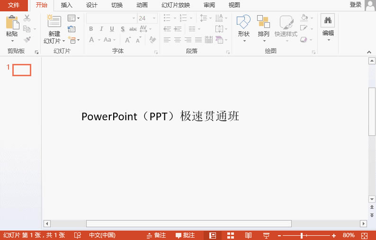Click the Quick Styles icon
The width and height of the screenshot is (376, 240).
286,22
